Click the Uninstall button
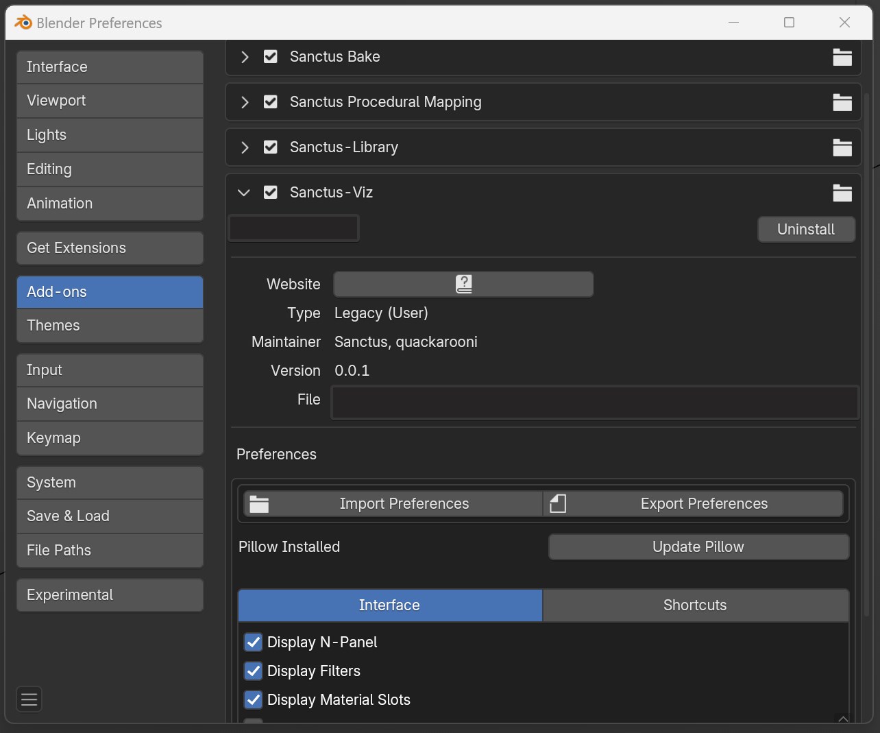 (x=806, y=229)
